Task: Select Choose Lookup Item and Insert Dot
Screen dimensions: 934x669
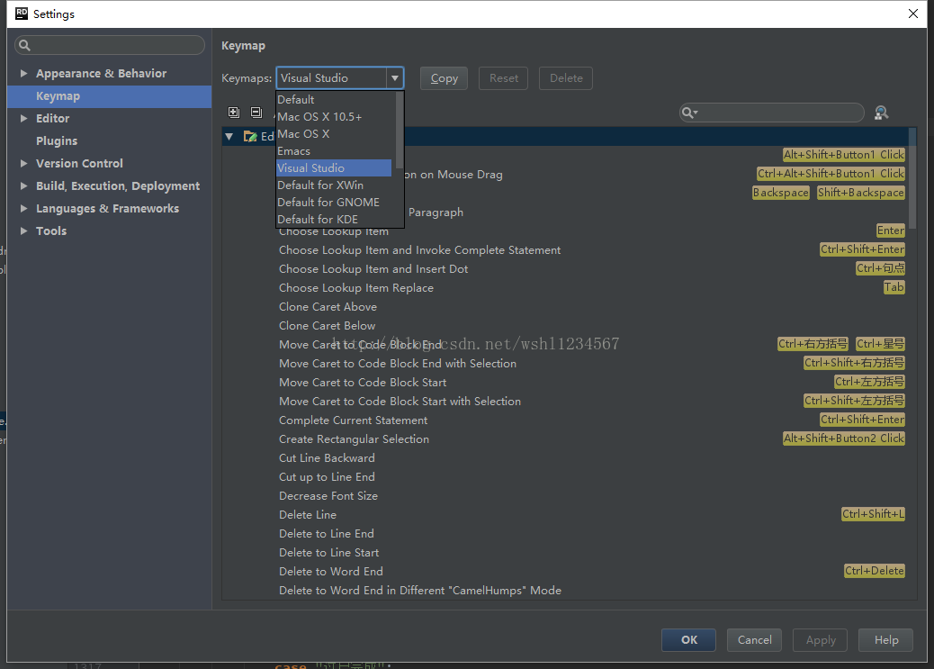Action: coord(373,269)
